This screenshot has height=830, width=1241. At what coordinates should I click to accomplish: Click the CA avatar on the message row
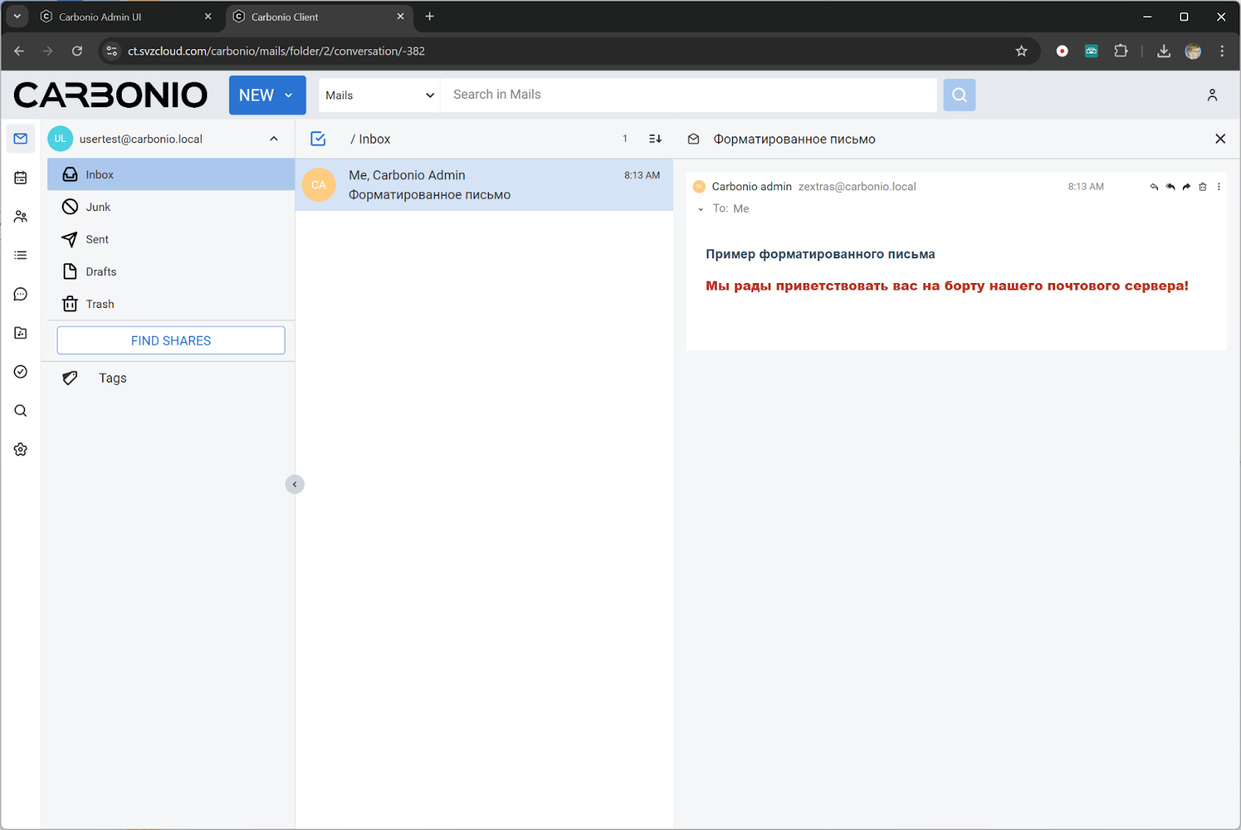tap(319, 185)
